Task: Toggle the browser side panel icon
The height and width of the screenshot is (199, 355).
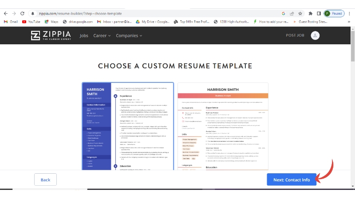Action: tap(319, 13)
